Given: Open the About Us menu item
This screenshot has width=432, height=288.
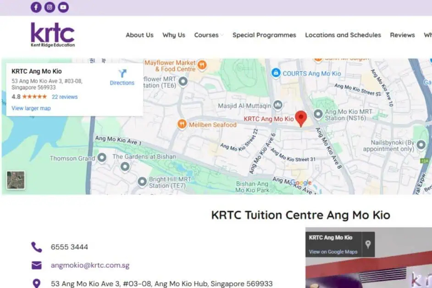Looking at the screenshot, I should (139, 35).
